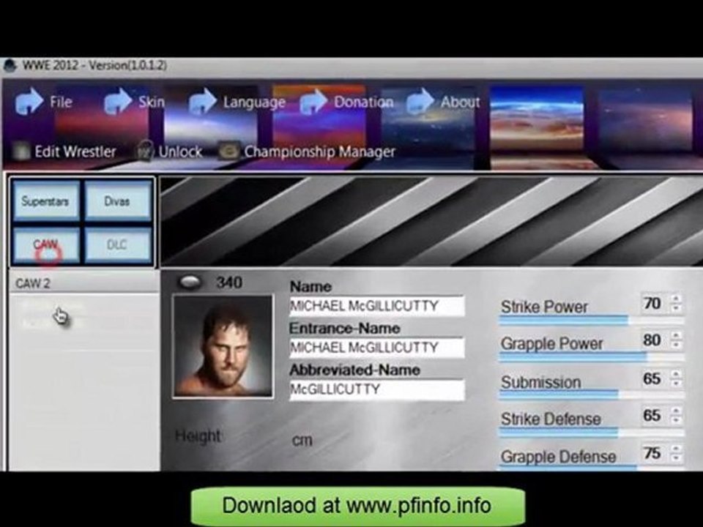Image resolution: width=703 pixels, height=527 pixels.
Task: Open the About menu
Action: (x=461, y=102)
